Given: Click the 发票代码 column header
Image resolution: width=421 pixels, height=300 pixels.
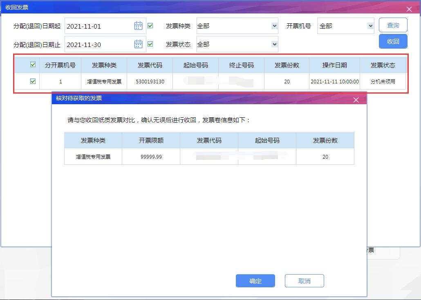Looking at the screenshot, I should pos(151,65).
